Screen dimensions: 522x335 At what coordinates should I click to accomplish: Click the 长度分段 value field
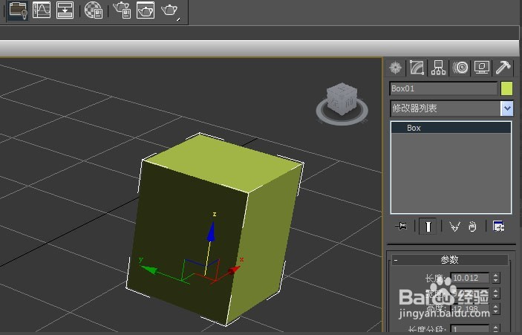(x=470, y=329)
